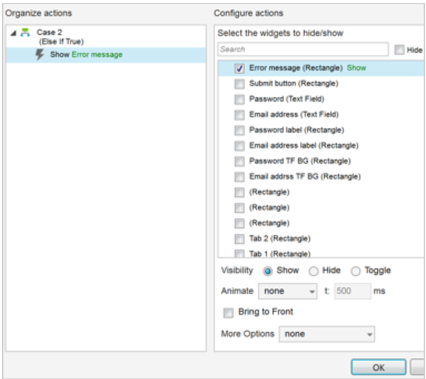Viewport: 426px width, 379px height.
Task: Check the Password label (Rectangle) checkbox
Action: click(239, 130)
